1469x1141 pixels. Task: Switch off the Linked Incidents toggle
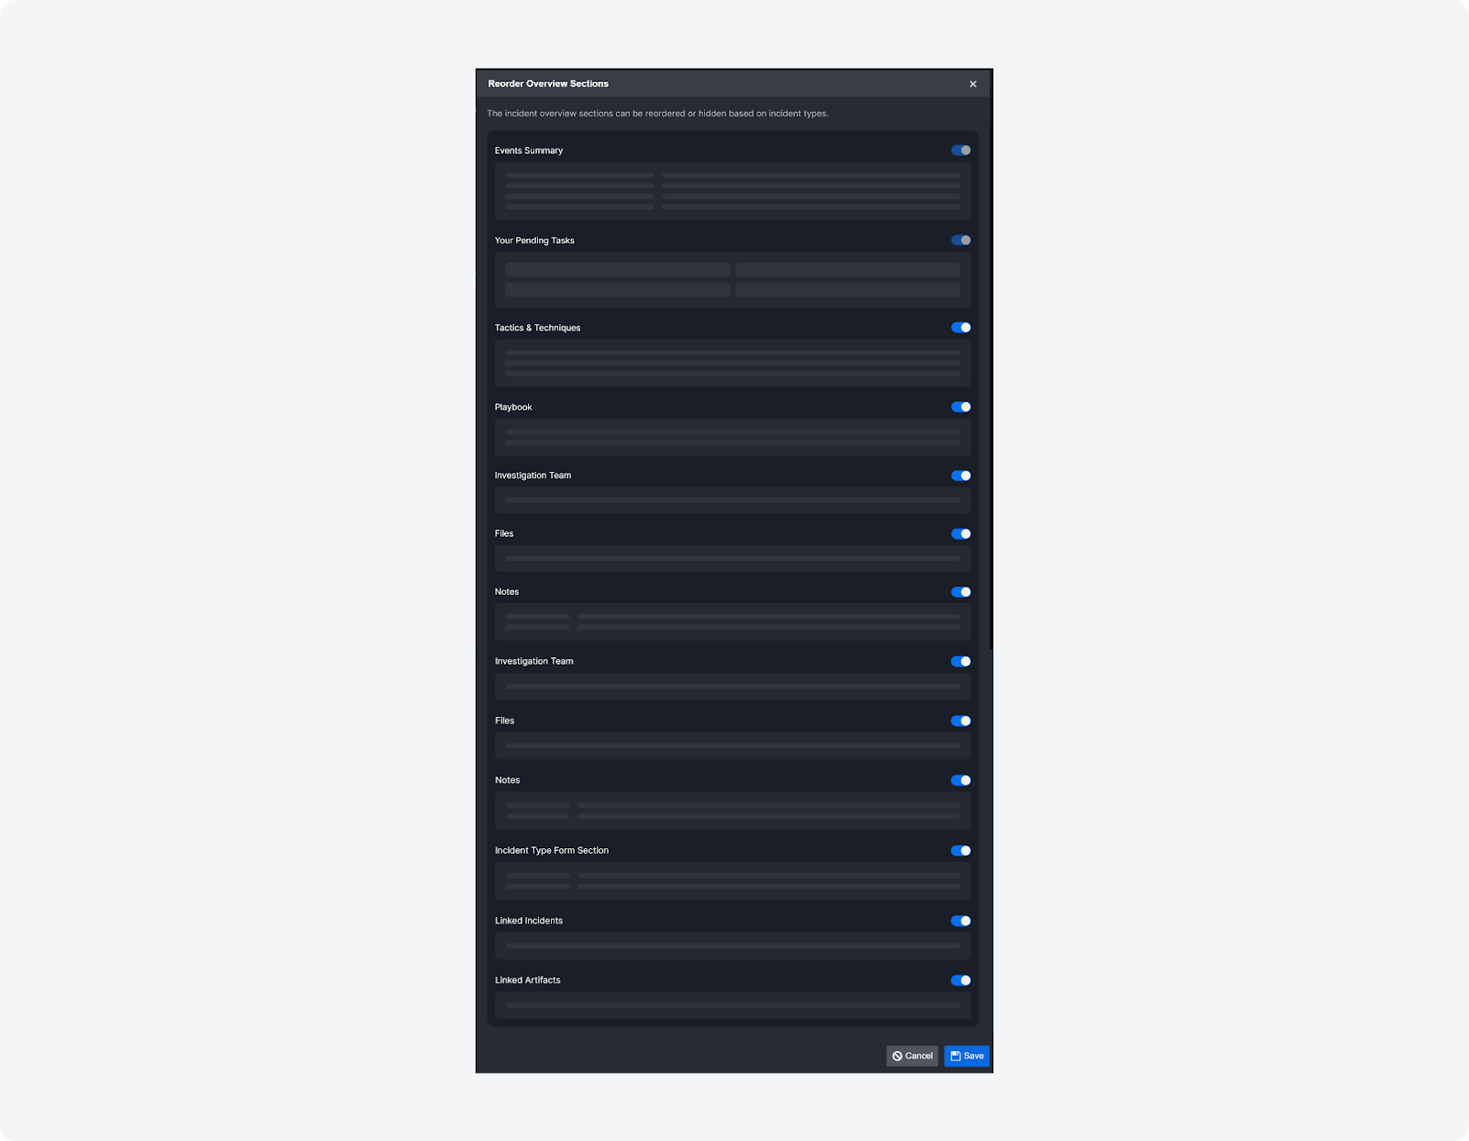click(x=961, y=921)
